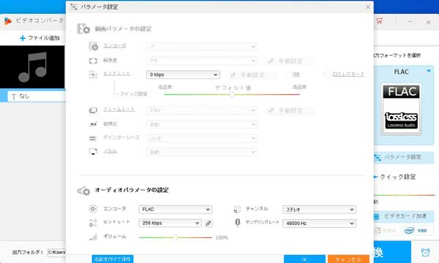The image size is (439, 263).
Task: Click the video Encoder camera icon
Action: (x=94, y=46)
